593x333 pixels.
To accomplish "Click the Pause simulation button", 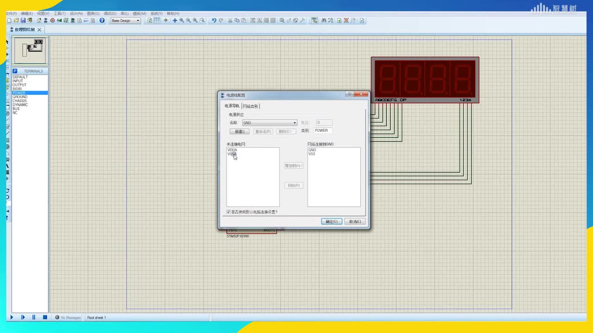I will [34, 317].
